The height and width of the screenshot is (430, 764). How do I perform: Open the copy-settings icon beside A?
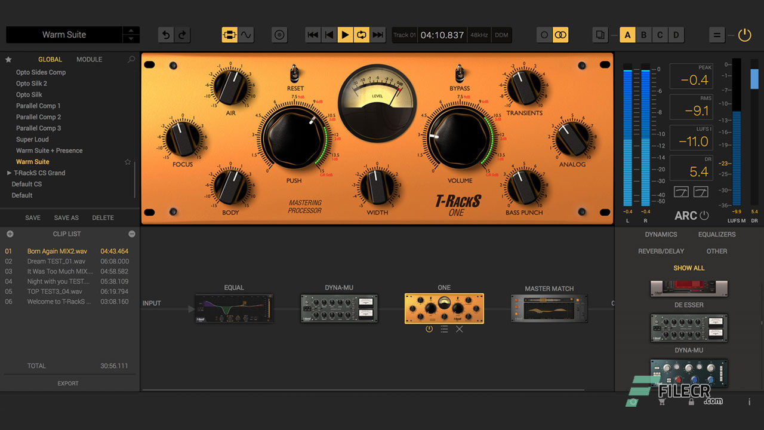point(600,35)
